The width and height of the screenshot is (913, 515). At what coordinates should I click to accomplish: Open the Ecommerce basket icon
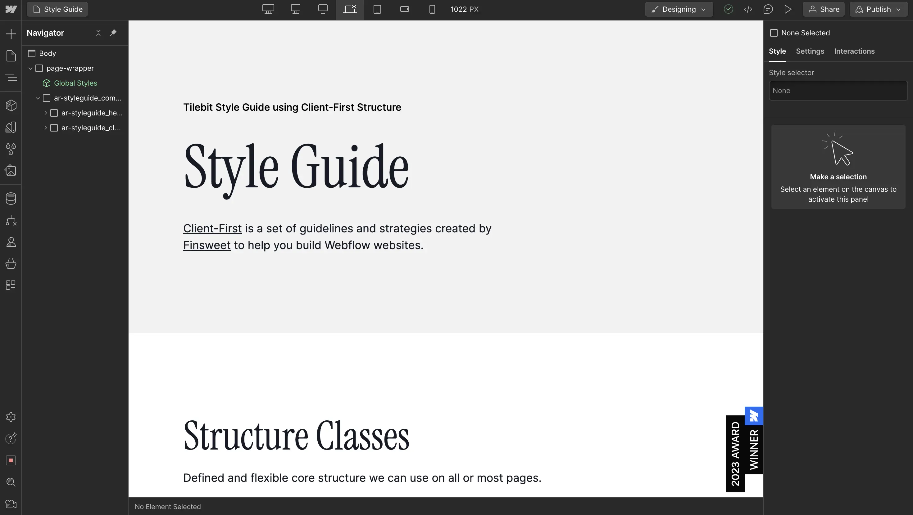point(11,263)
